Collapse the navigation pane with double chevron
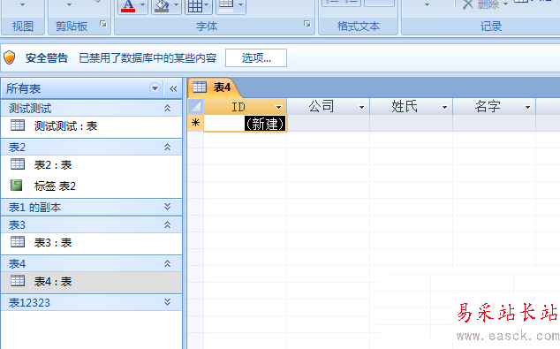This screenshot has width=560, height=349. click(x=173, y=88)
